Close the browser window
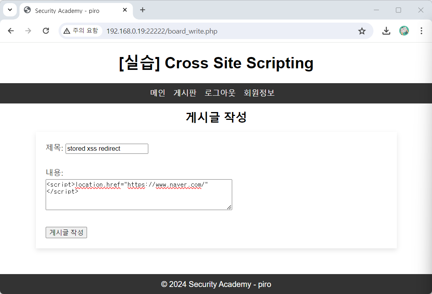Viewport: 432px width, 294px height. click(x=421, y=10)
